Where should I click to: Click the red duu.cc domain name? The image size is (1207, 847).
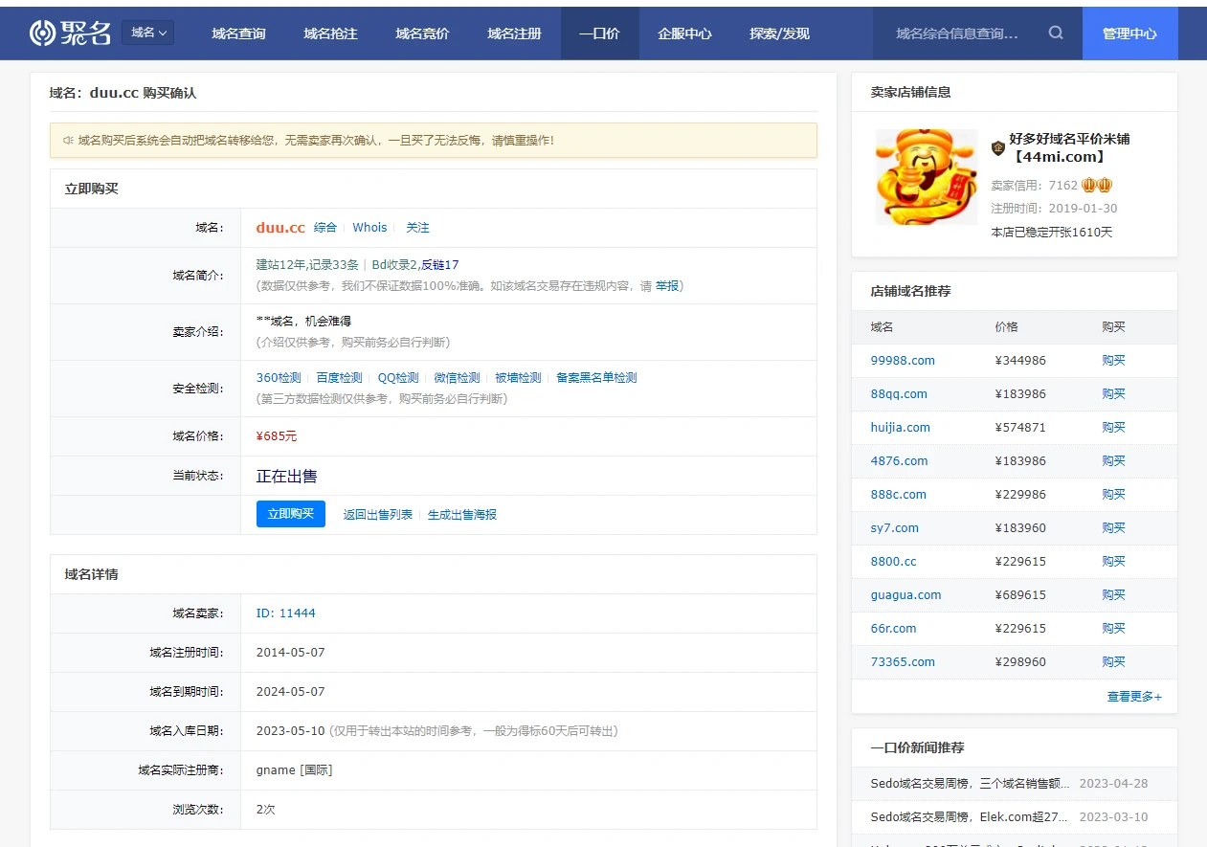(280, 228)
